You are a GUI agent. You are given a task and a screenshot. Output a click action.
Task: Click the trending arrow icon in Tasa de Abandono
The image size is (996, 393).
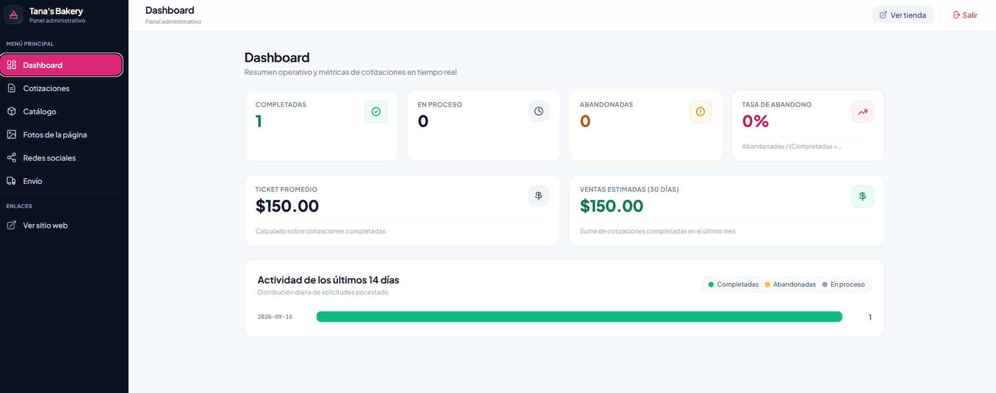tap(863, 111)
